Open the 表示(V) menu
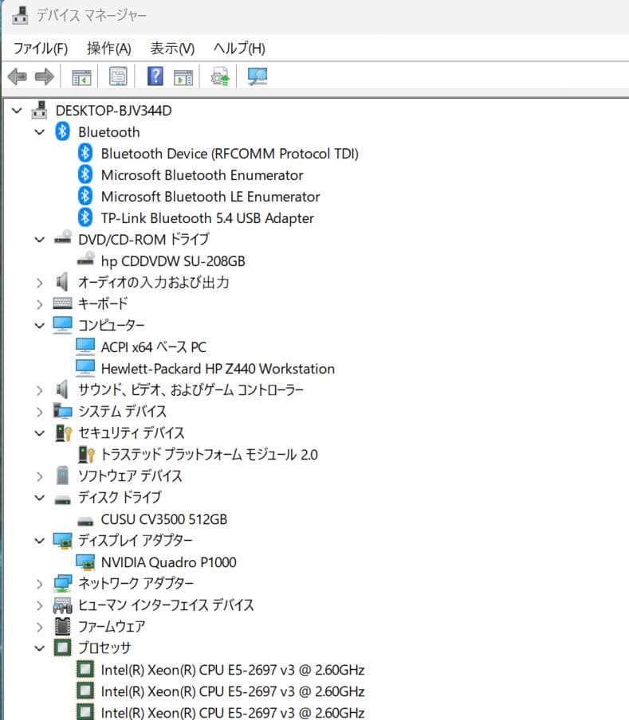The width and height of the screenshot is (629, 720). pos(172,49)
